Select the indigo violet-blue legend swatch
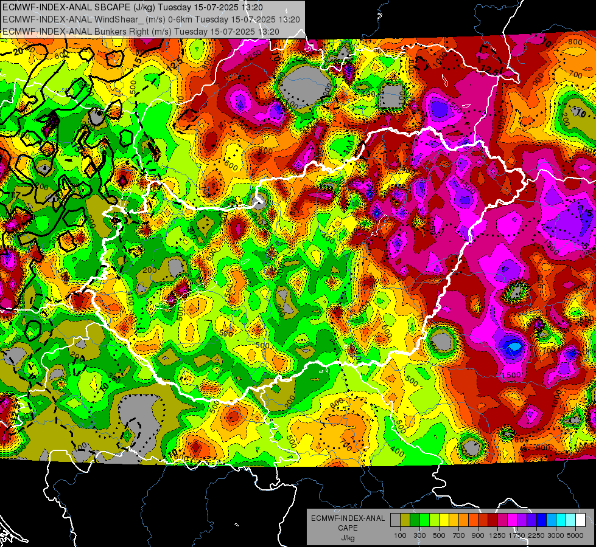 [x=531, y=520]
